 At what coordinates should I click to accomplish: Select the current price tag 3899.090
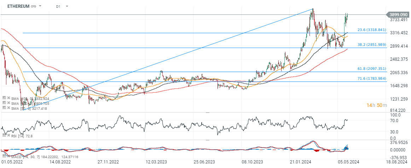(x=398, y=15)
